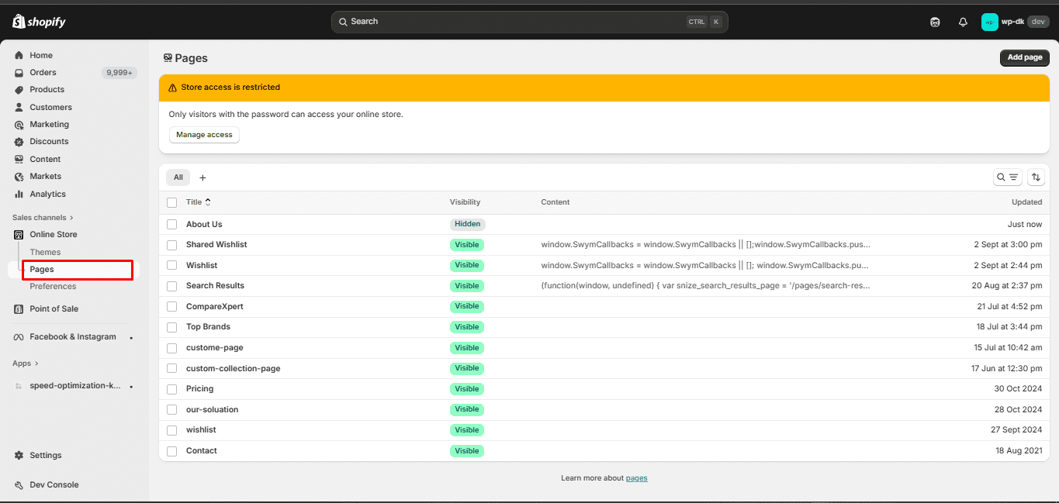Screen dimensions: 1059x503
Task: Check the select-all checkbox in table header
Action: click(172, 202)
